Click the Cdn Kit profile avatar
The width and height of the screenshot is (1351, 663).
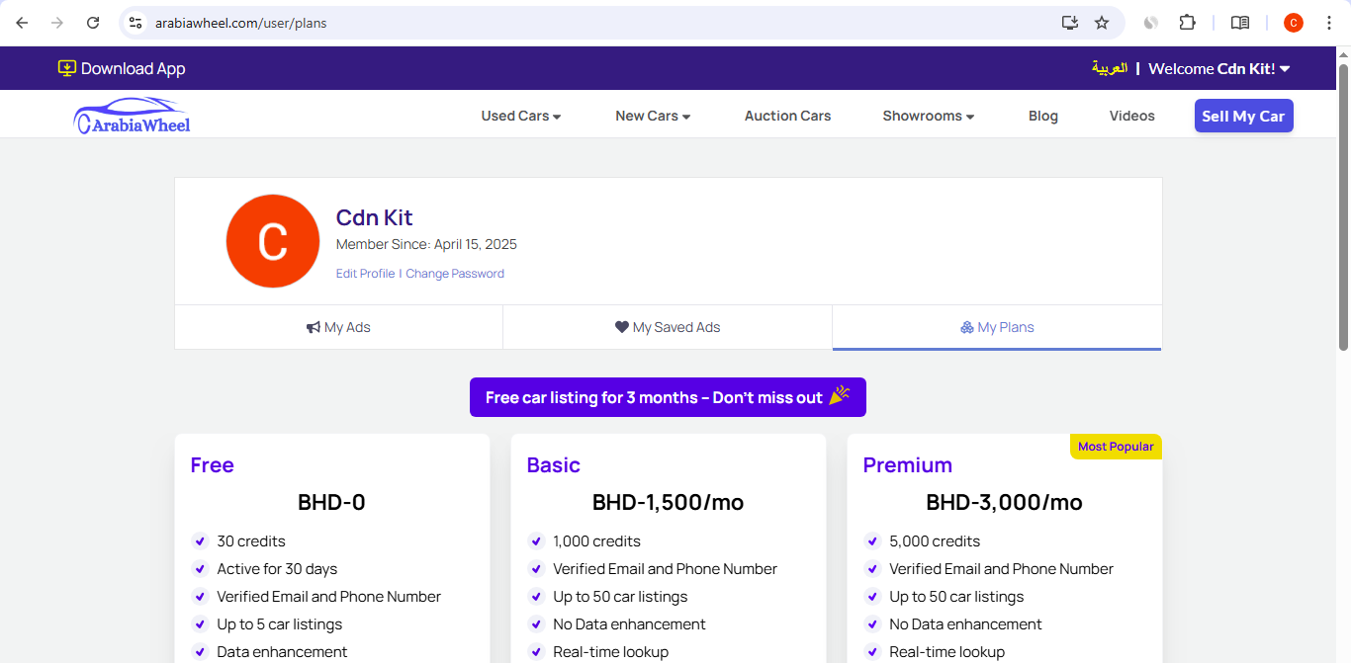[x=272, y=241]
